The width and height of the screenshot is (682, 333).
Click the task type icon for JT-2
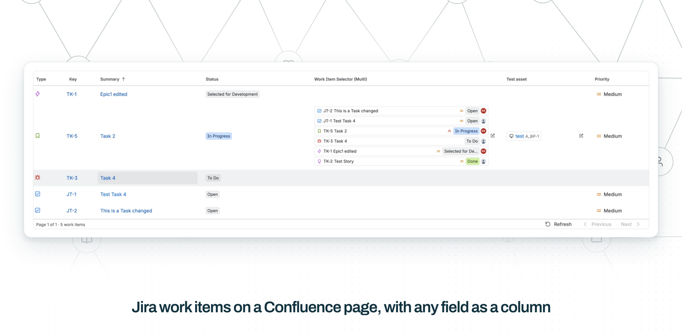point(38,210)
